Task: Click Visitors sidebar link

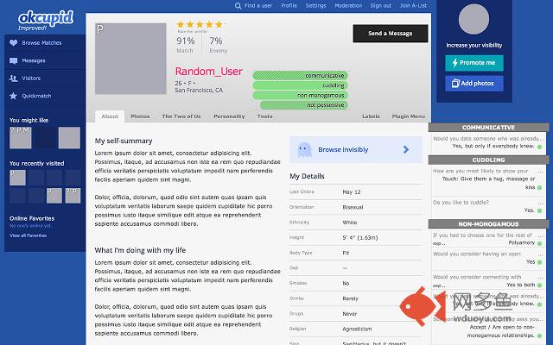Action: pos(31,78)
